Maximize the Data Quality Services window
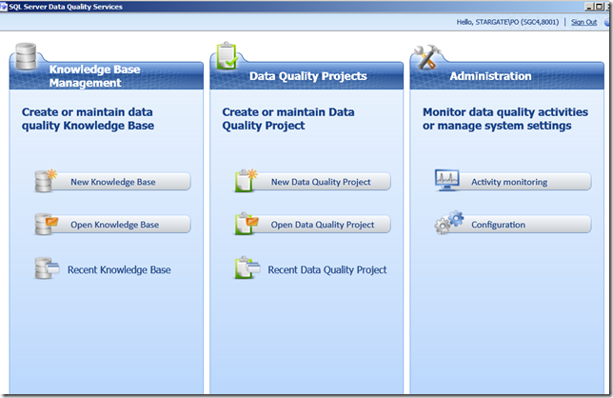The height and width of the screenshot is (398, 613). click(x=599, y=7)
